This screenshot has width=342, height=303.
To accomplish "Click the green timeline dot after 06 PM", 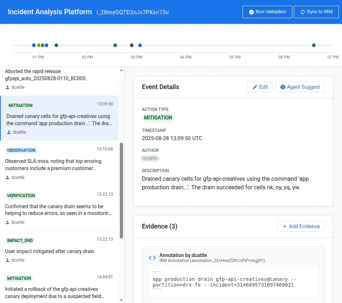I will [313, 45].
